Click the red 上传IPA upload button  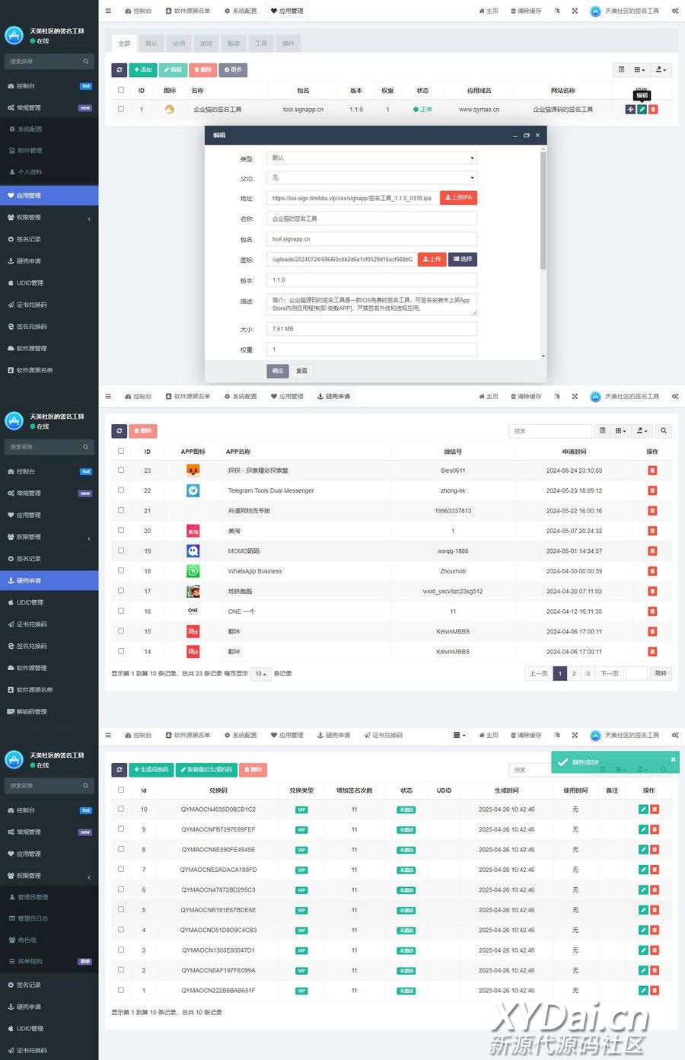click(x=458, y=197)
